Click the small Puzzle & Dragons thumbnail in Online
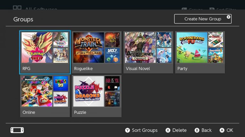 [61, 99]
